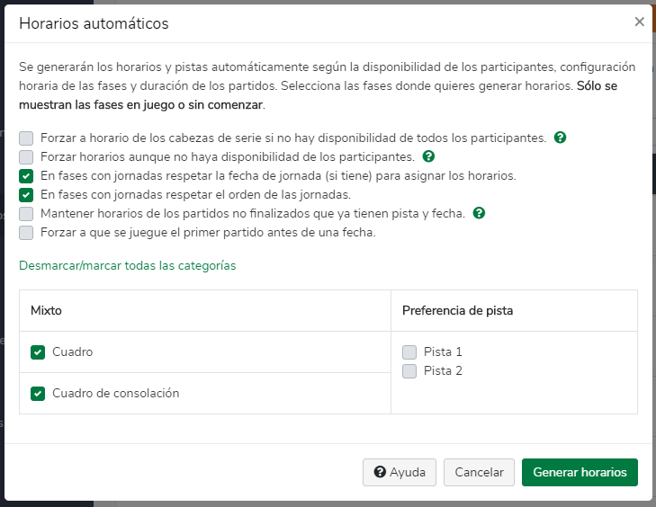This screenshot has width=656, height=507.
Task: Select Pista 2 as court preference
Action: (x=409, y=371)
